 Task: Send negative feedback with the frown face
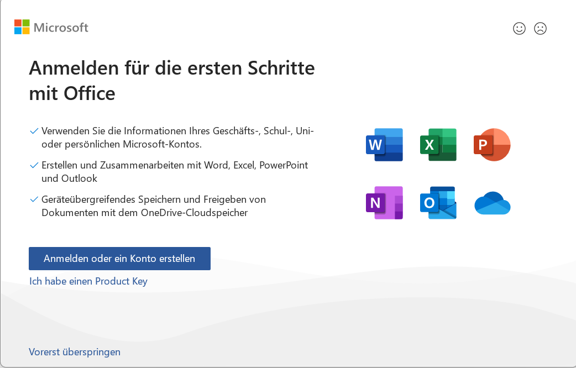pos(540,29)
